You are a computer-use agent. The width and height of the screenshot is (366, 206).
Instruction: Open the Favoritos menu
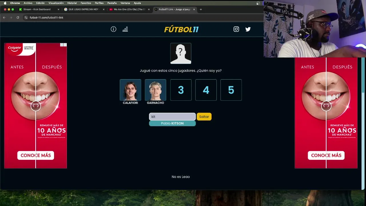(85, 3)
